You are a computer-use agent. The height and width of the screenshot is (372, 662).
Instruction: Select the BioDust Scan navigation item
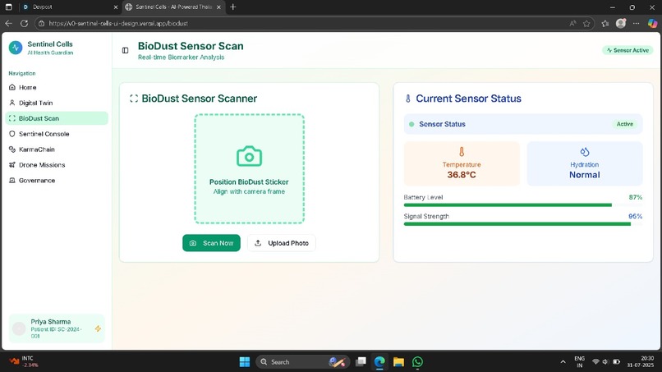57,118
